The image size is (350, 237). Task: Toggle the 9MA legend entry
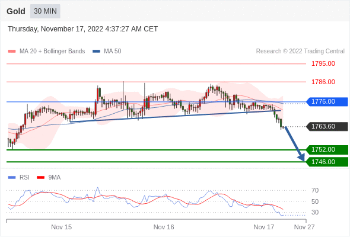click(49, 178)
